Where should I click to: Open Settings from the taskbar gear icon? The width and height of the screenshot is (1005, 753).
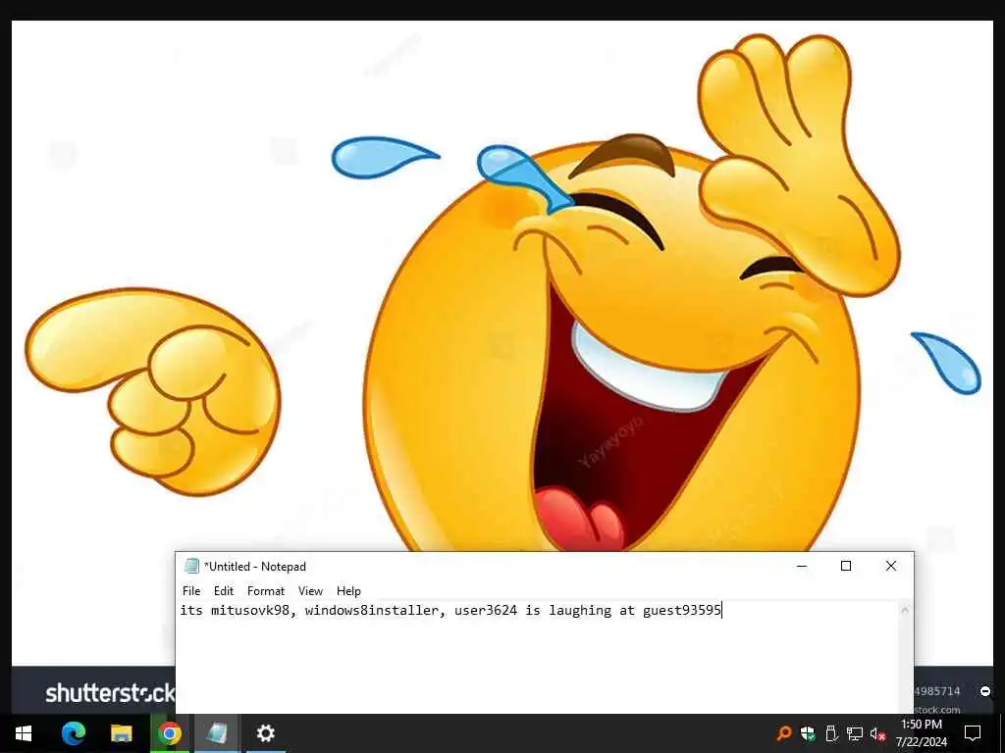coord(265,733)
